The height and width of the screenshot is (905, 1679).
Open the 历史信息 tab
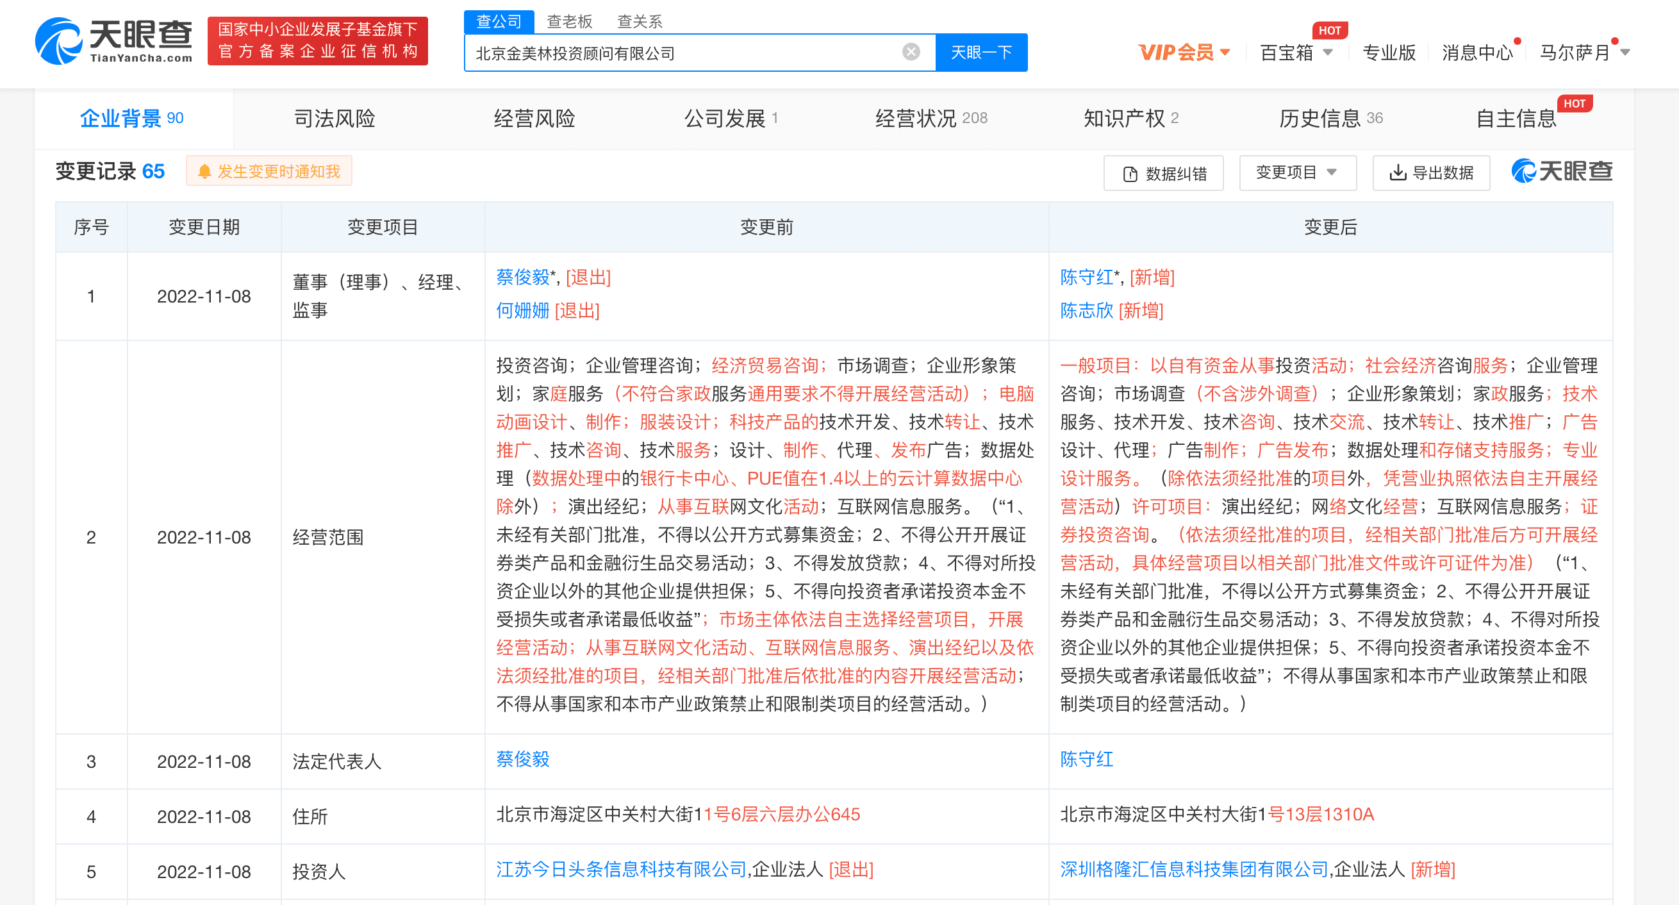pyautogui.click(x=1330, y=118)
